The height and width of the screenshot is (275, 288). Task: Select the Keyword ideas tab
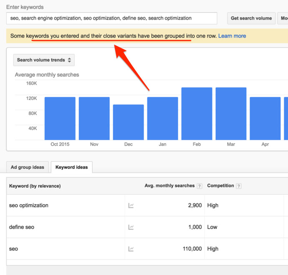[x=71, y=167]
